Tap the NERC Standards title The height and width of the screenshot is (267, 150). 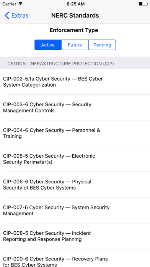click(x=75, y=15)
